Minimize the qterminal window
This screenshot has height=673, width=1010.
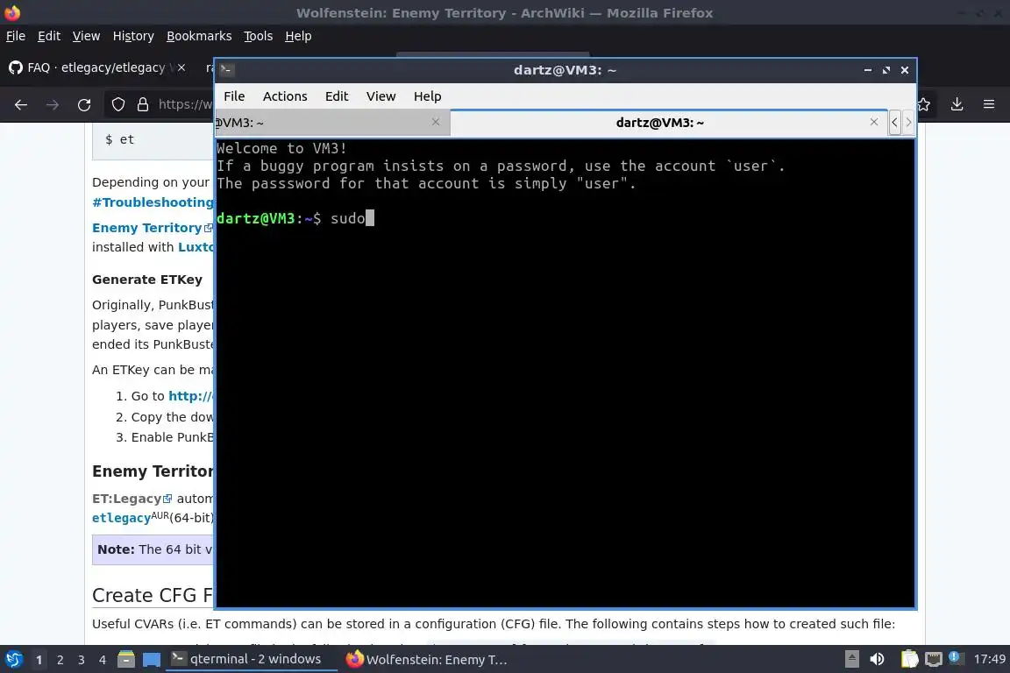(868, 69)
